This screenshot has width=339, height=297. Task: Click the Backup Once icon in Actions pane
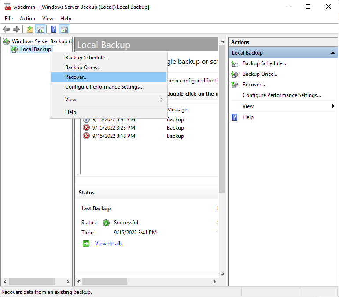pyautogui.click(x=235, y=74)
